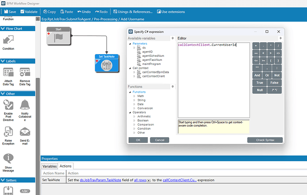Click the Validate toolbar button
Viewport: 307px width, 195px height.
pyautogui.click(x=28, y=11)
